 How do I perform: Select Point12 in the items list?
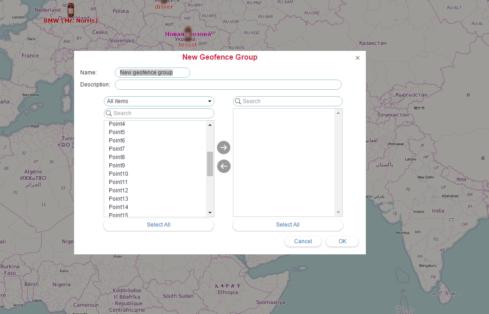(x=118, y=190)
